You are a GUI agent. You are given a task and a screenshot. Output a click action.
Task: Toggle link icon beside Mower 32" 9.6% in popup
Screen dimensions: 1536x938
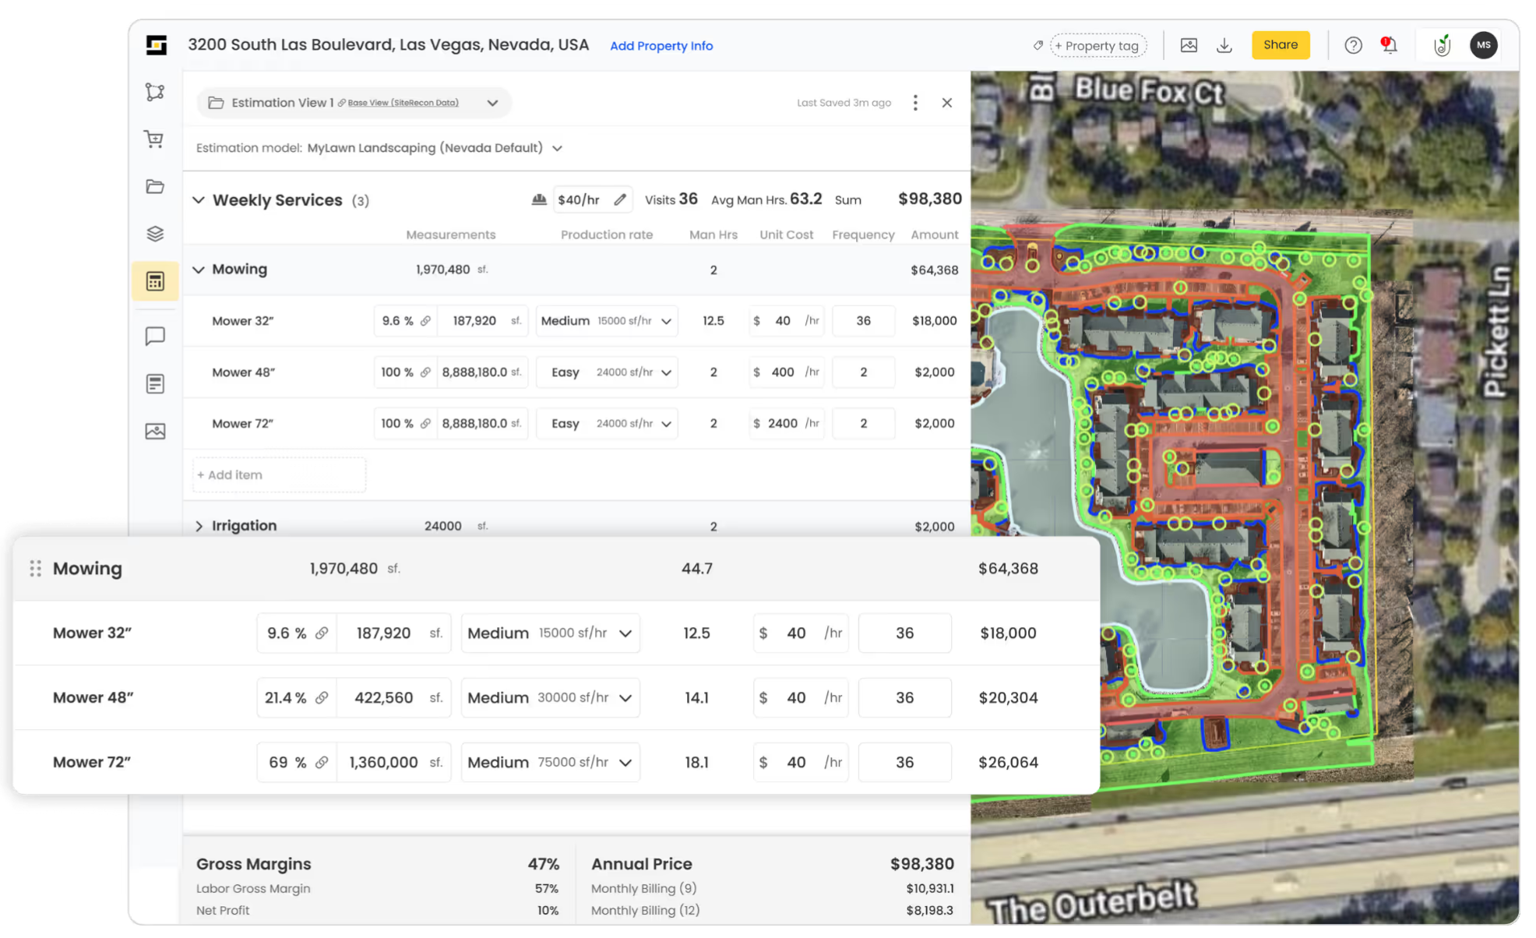(x=322, y=633)
